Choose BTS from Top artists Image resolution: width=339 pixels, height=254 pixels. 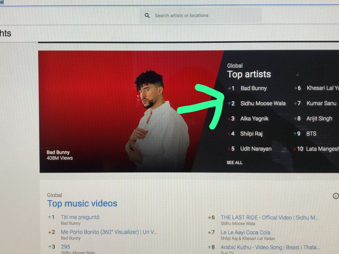pyautogui.click(x=311, y=134)
